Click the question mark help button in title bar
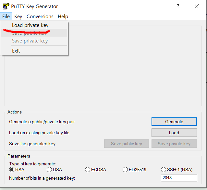The height and width of the screenshot is (190, 207). (x=178, y=6)
